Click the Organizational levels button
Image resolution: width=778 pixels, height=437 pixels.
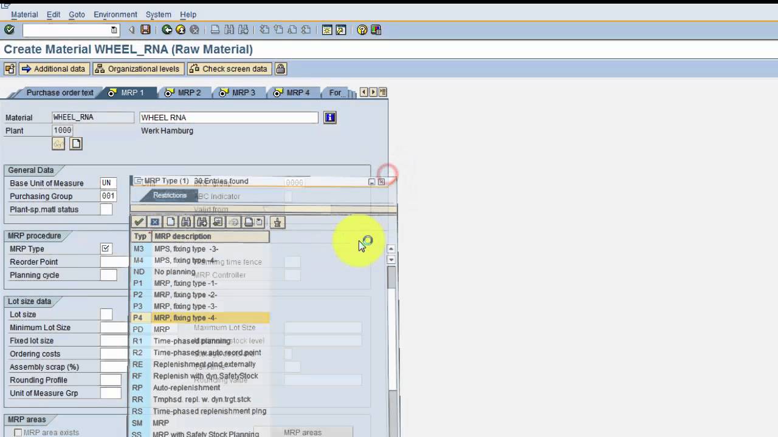click(x=139, y=69)
